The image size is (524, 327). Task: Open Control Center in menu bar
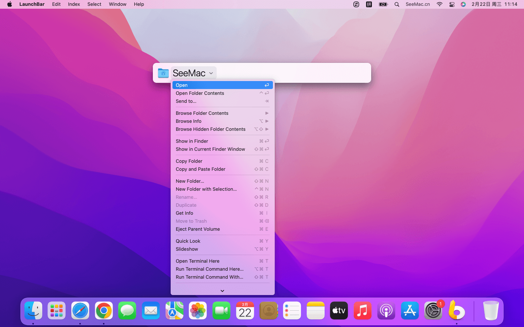click(x=452, y=4)
